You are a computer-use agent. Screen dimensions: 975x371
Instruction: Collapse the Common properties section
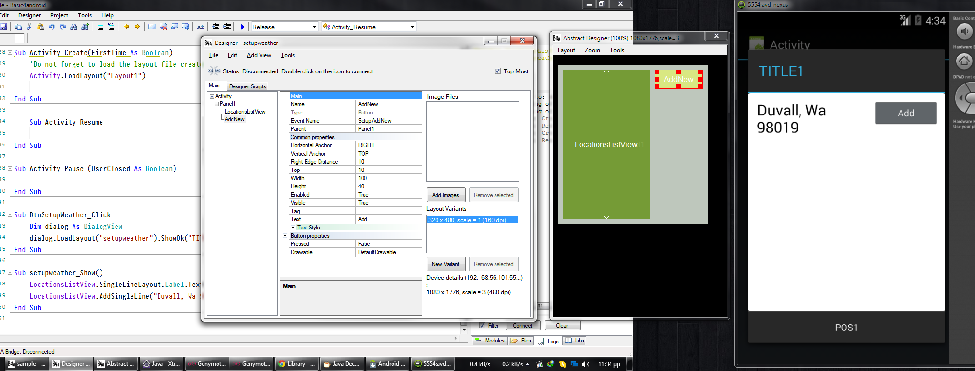pyautogui.click(x=285, y=137)
